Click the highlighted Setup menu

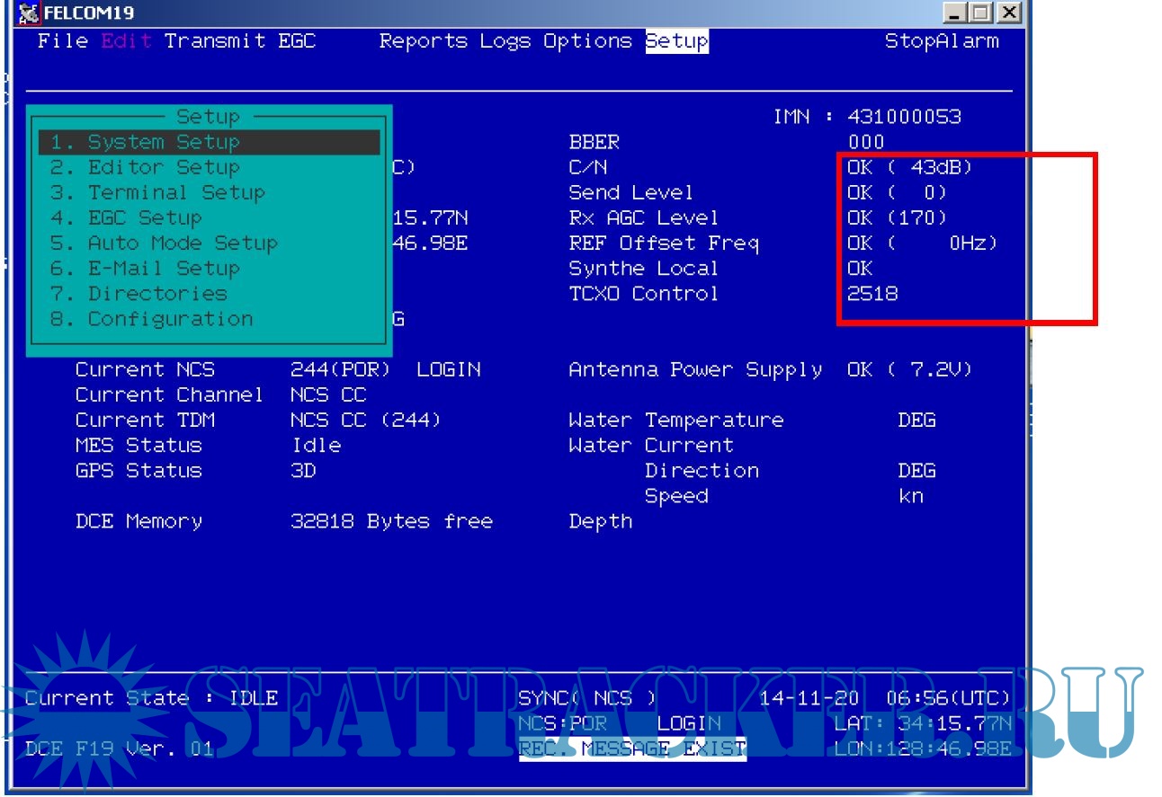(676, 41)
